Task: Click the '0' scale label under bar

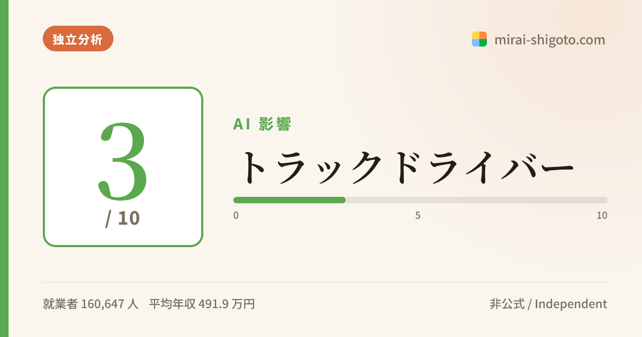Action: (x=236, y=216)
